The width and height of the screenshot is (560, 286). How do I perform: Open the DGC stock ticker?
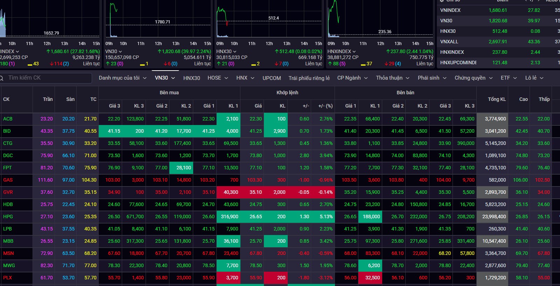[8, 155]
